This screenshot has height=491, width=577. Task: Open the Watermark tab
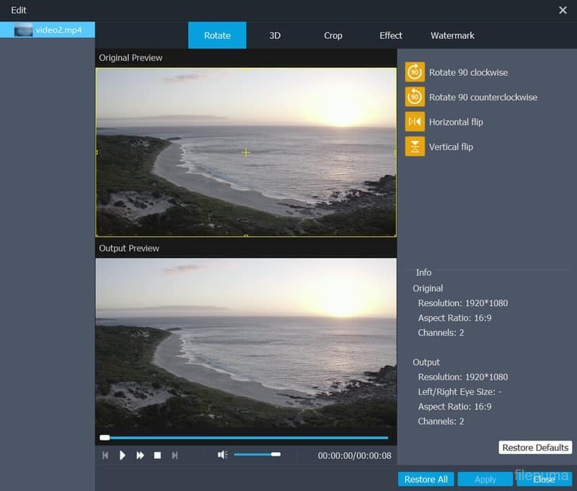[452, 35]
